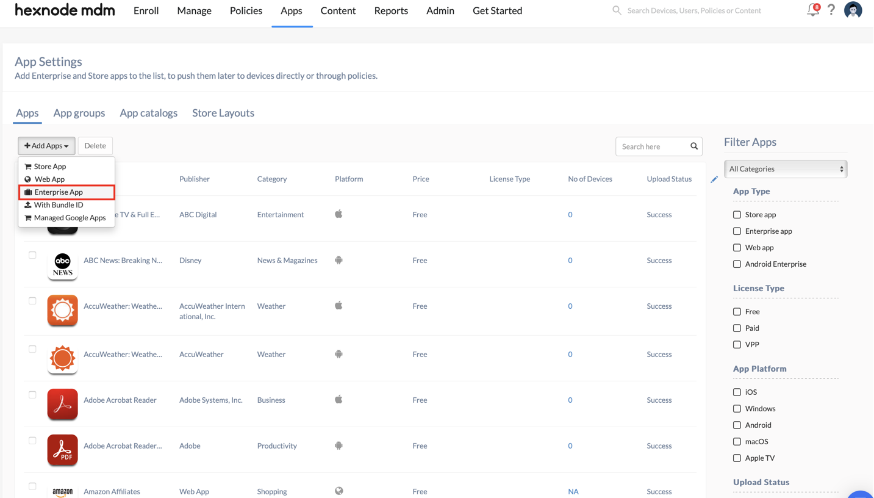The width and height of the screenshot is (874, 498).
Task: Click device count 0 in ABC News row
Action: pos(570,260)
